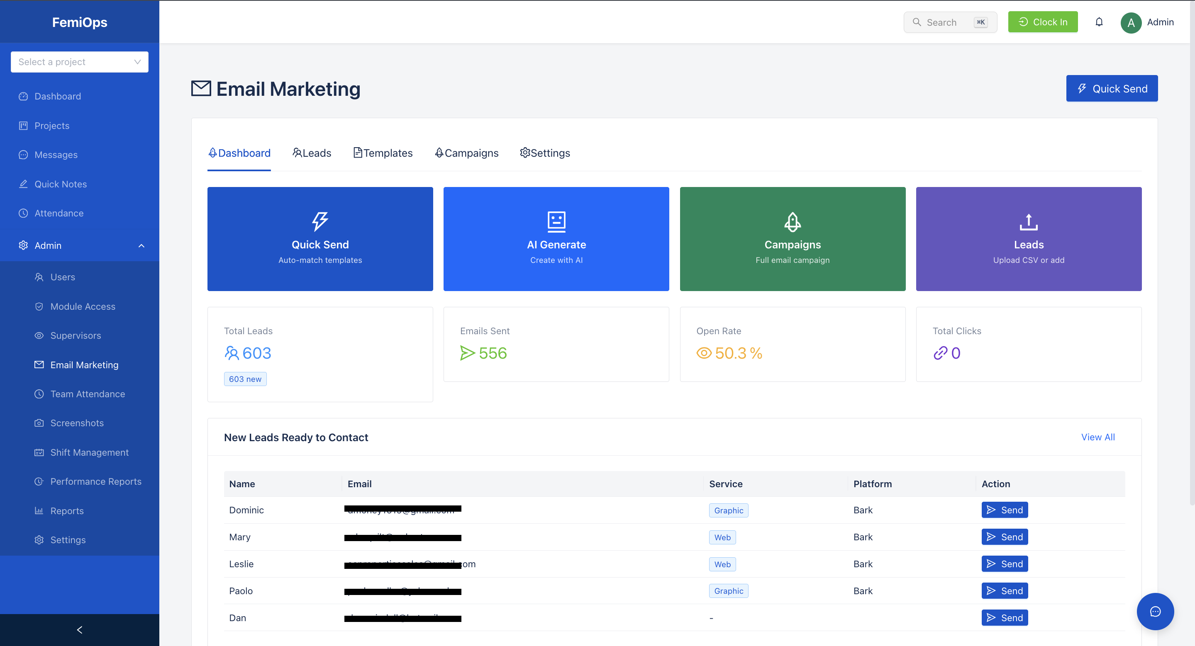1195x646 pixels.
Task: Open the AI Generate card
Action: (556, 239)
